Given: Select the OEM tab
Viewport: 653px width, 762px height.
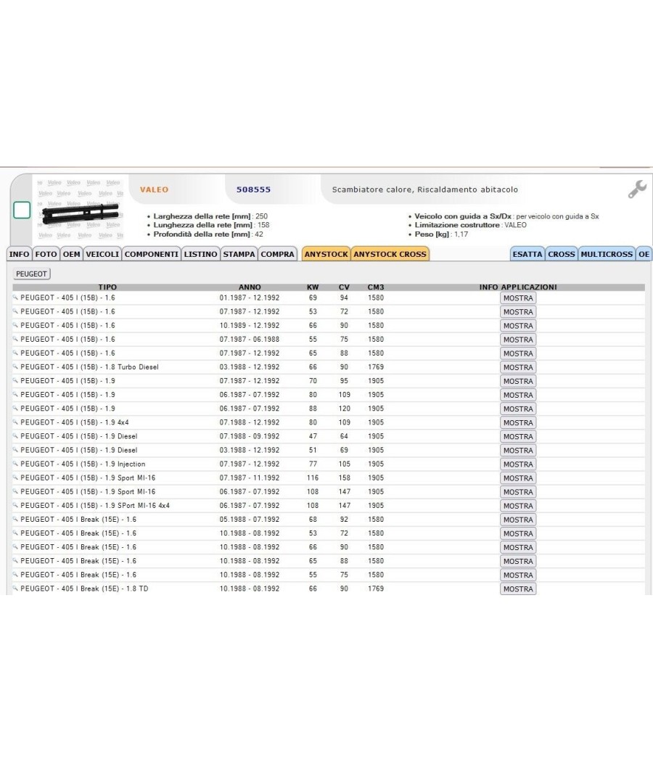Looking at the screenshot, I should pyautogui.click(x=71, y=254).
